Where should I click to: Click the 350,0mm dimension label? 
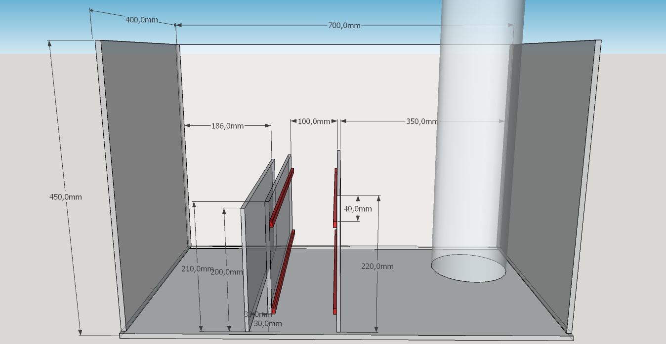tap(421, 121)
